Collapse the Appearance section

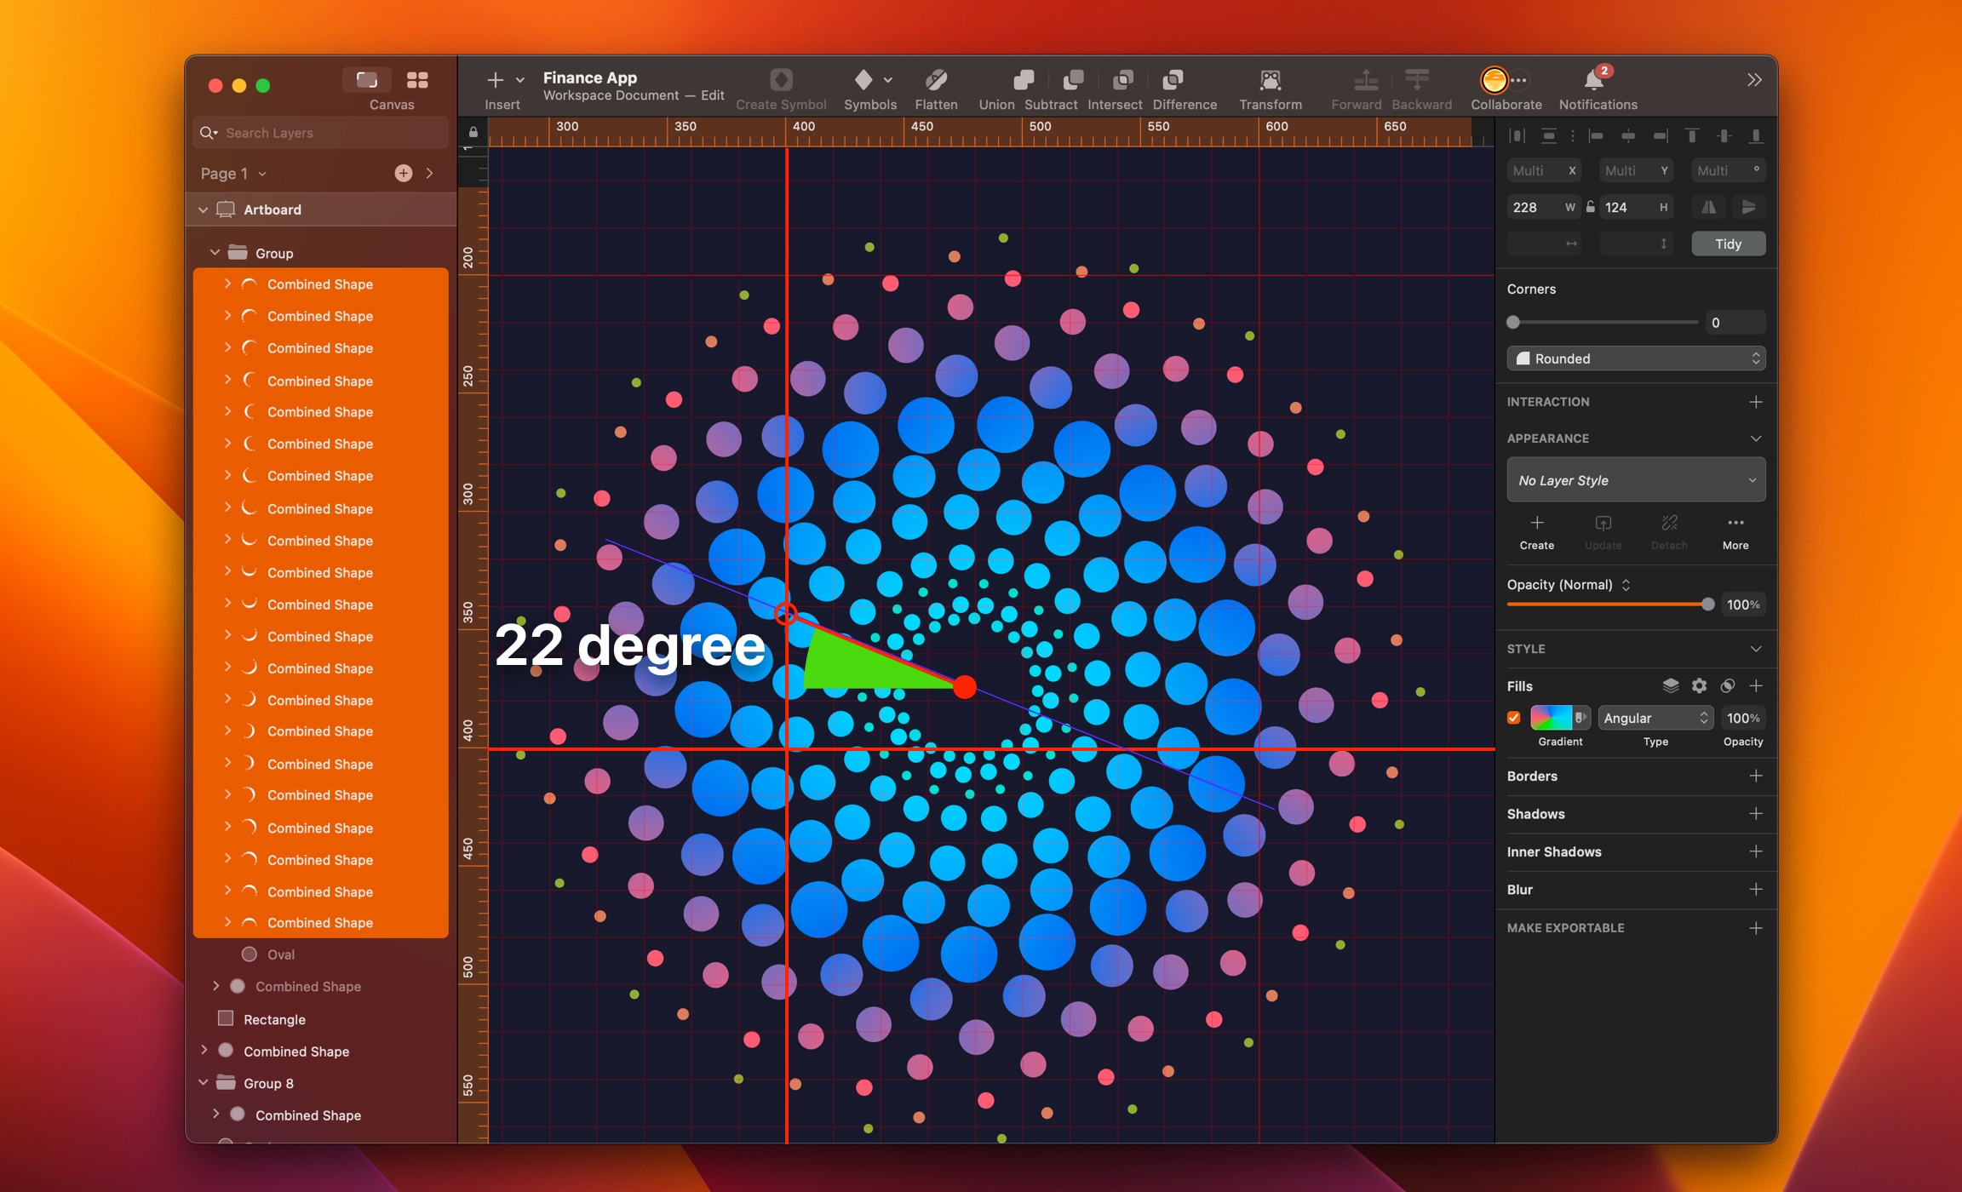[1757, 438]
